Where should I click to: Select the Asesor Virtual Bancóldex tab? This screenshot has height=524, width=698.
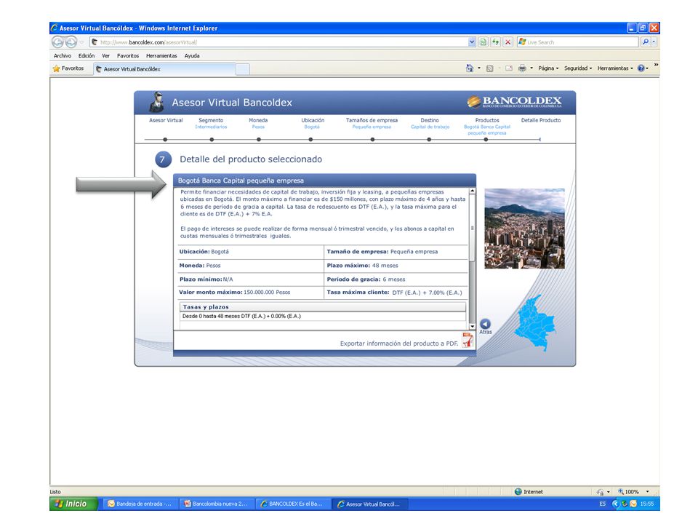pyautogui.click(x=164, y=69)
